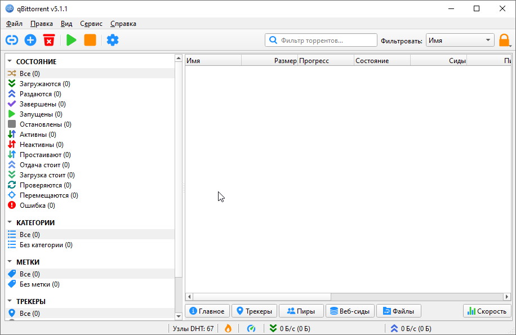Click magnifier icon in the torrent filter box

(x=273, y=40)
